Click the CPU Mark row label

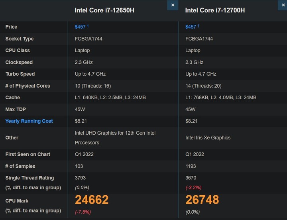pyautogui.click(x=17, y=201)
